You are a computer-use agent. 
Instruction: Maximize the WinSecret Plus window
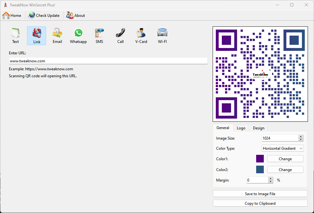tap(292, 5)
